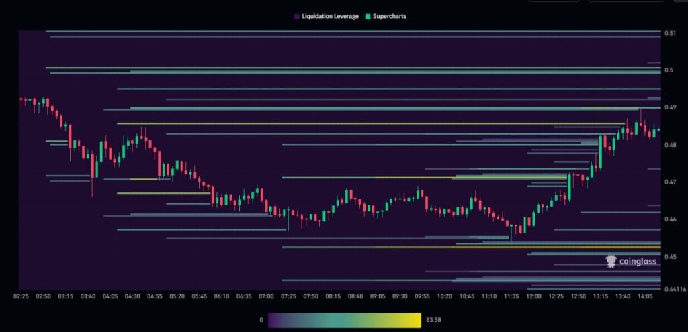This screenshot has width=688, height=332.
Task: Click the 02:25 time axis label
Action: (x=22, y=296)
